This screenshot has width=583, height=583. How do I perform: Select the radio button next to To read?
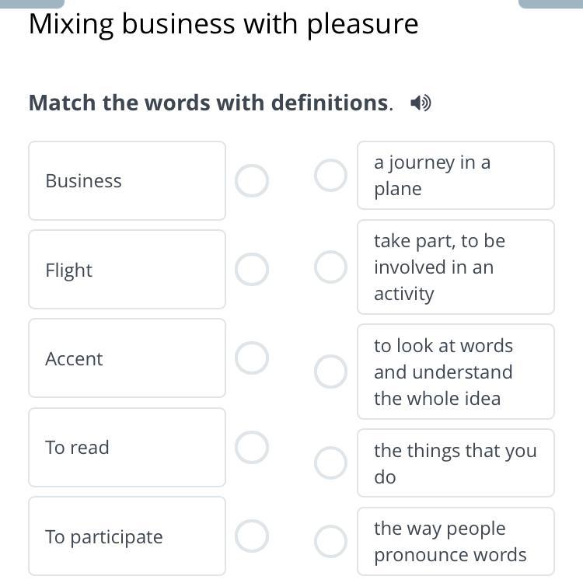252,448
